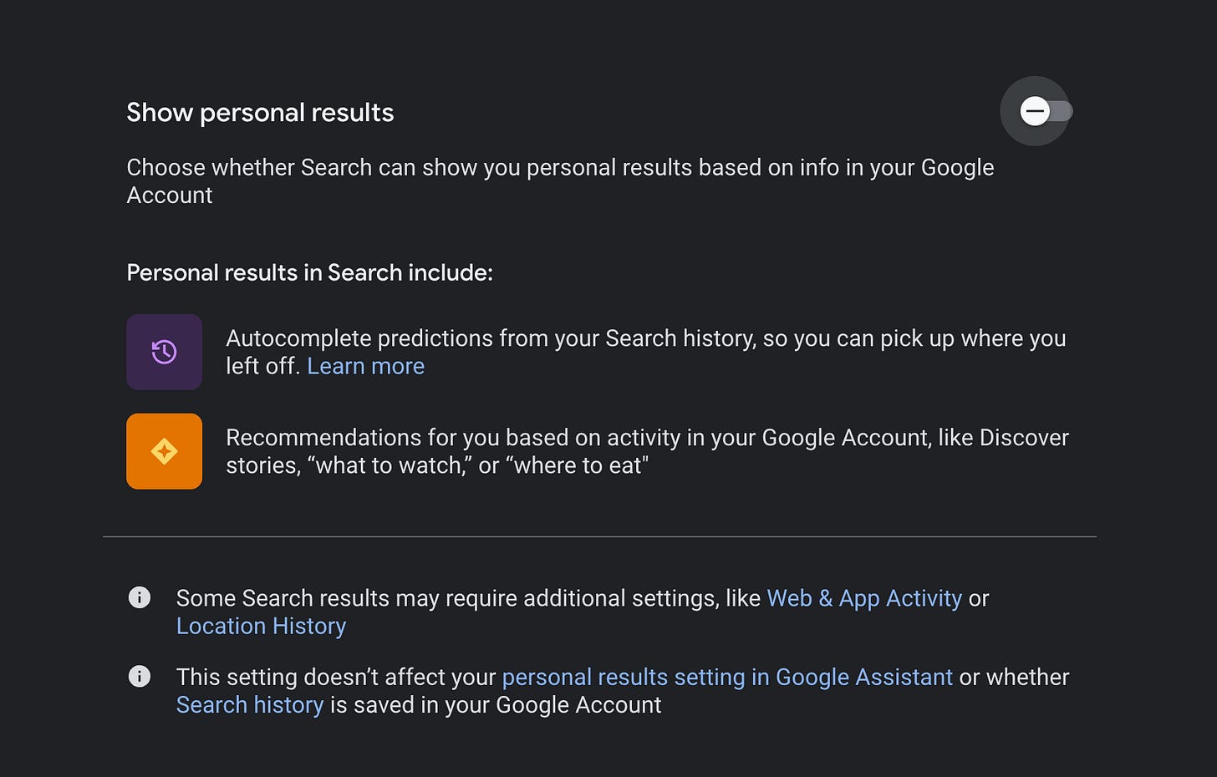
Task: Click the Choose whether Search description text
Action: click(x=560, y=181)
